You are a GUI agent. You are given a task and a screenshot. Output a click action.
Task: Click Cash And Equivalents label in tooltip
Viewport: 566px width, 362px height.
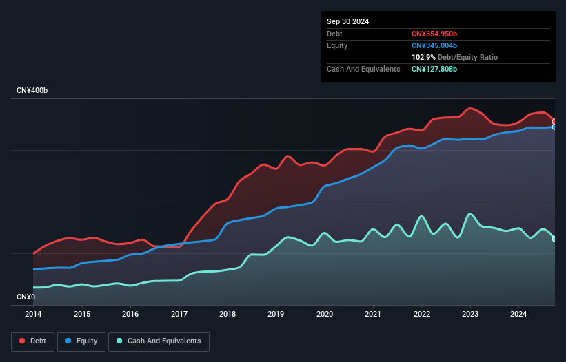tap(363, 69)
